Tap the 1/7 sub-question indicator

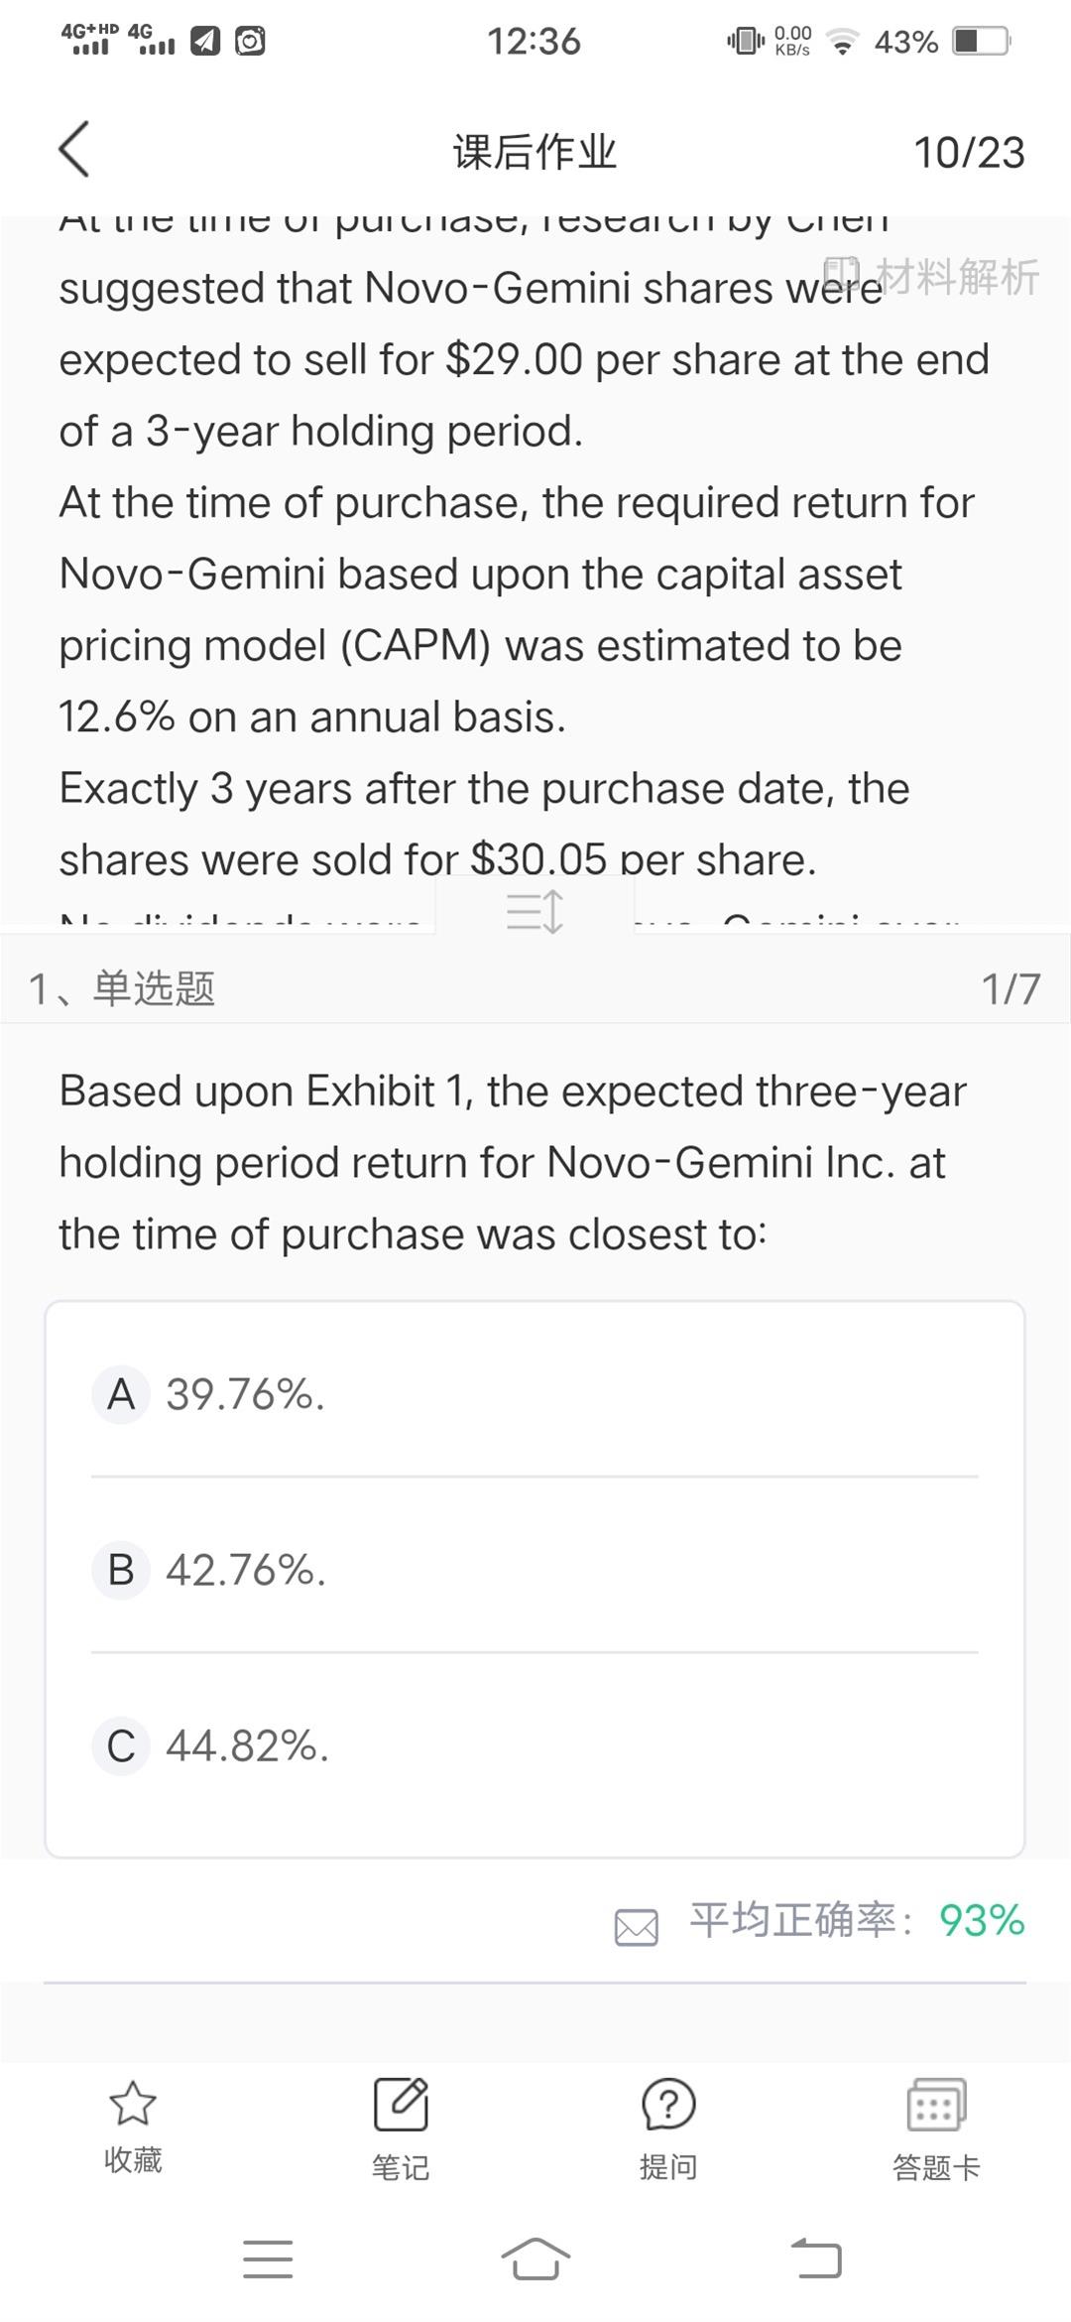[1011, 988]
